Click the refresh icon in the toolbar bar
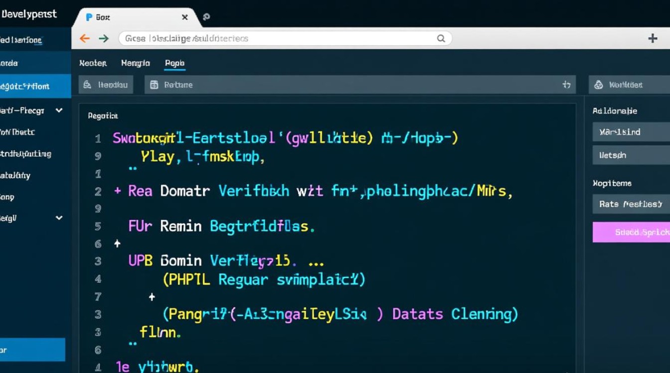Image resolution: width=670 pixels, height=373 pixels. click(567, 85)
